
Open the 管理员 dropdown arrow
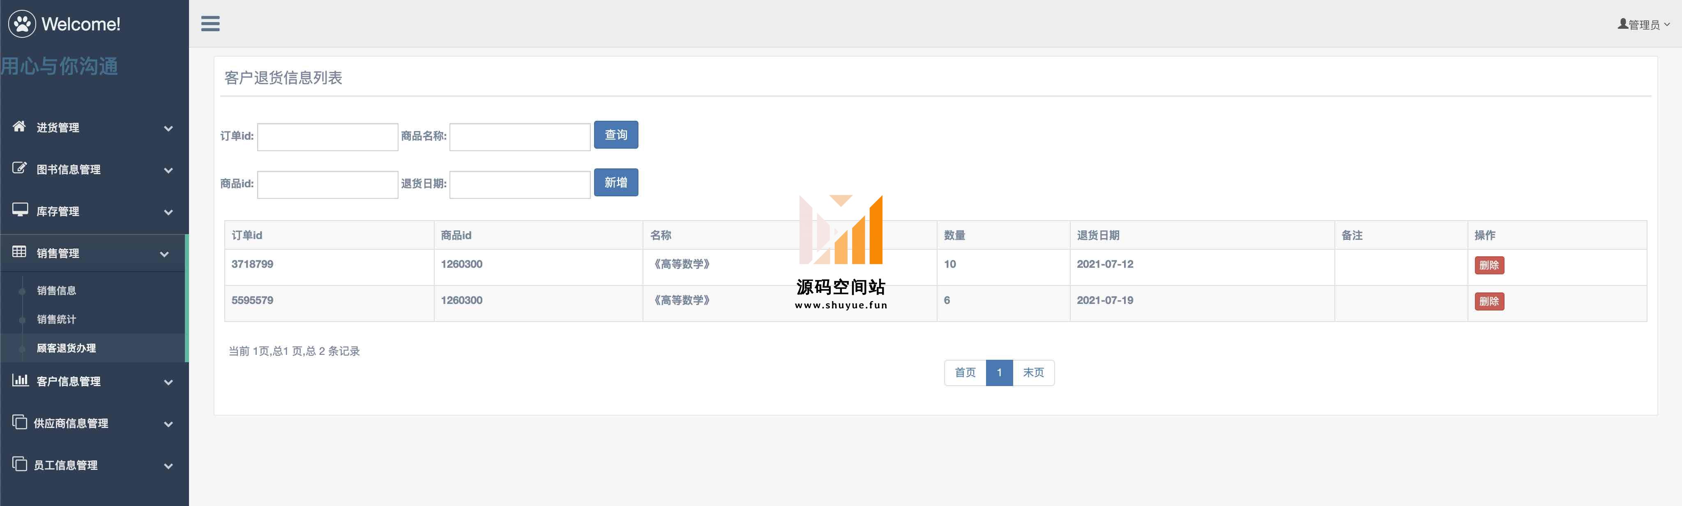(1667, 24)
